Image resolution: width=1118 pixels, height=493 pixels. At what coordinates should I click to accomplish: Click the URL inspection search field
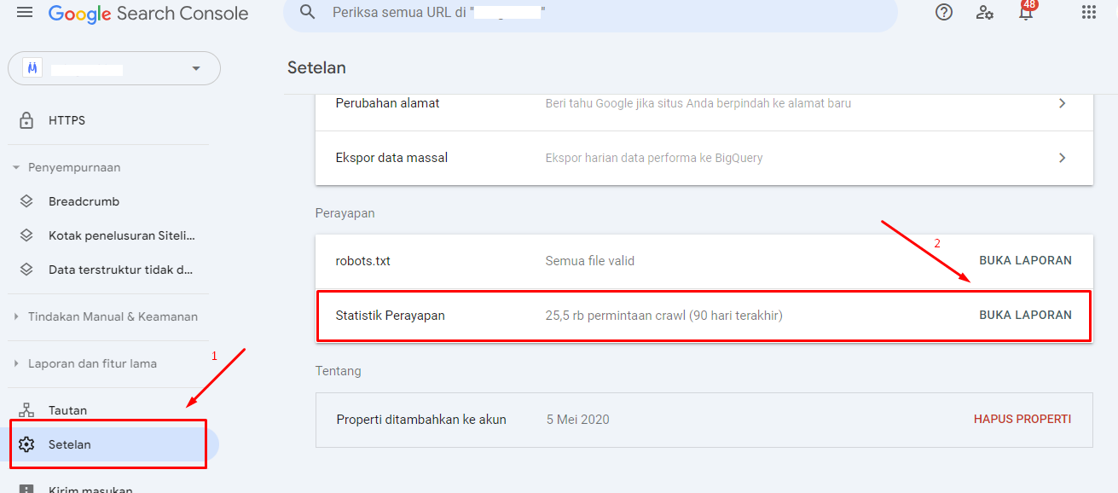pyautogui.click(x=590, y=13)
